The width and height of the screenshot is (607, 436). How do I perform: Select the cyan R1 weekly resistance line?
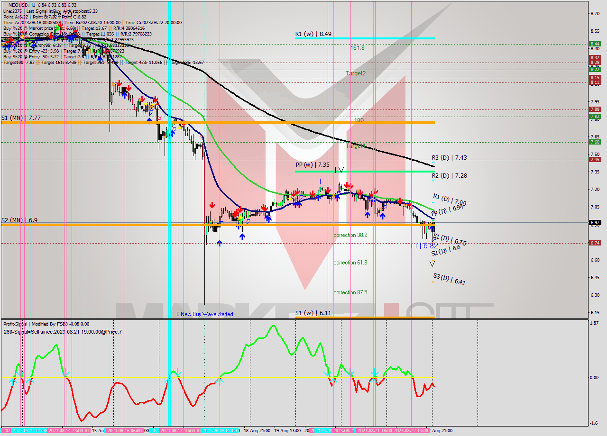click(x=365, y=38)
